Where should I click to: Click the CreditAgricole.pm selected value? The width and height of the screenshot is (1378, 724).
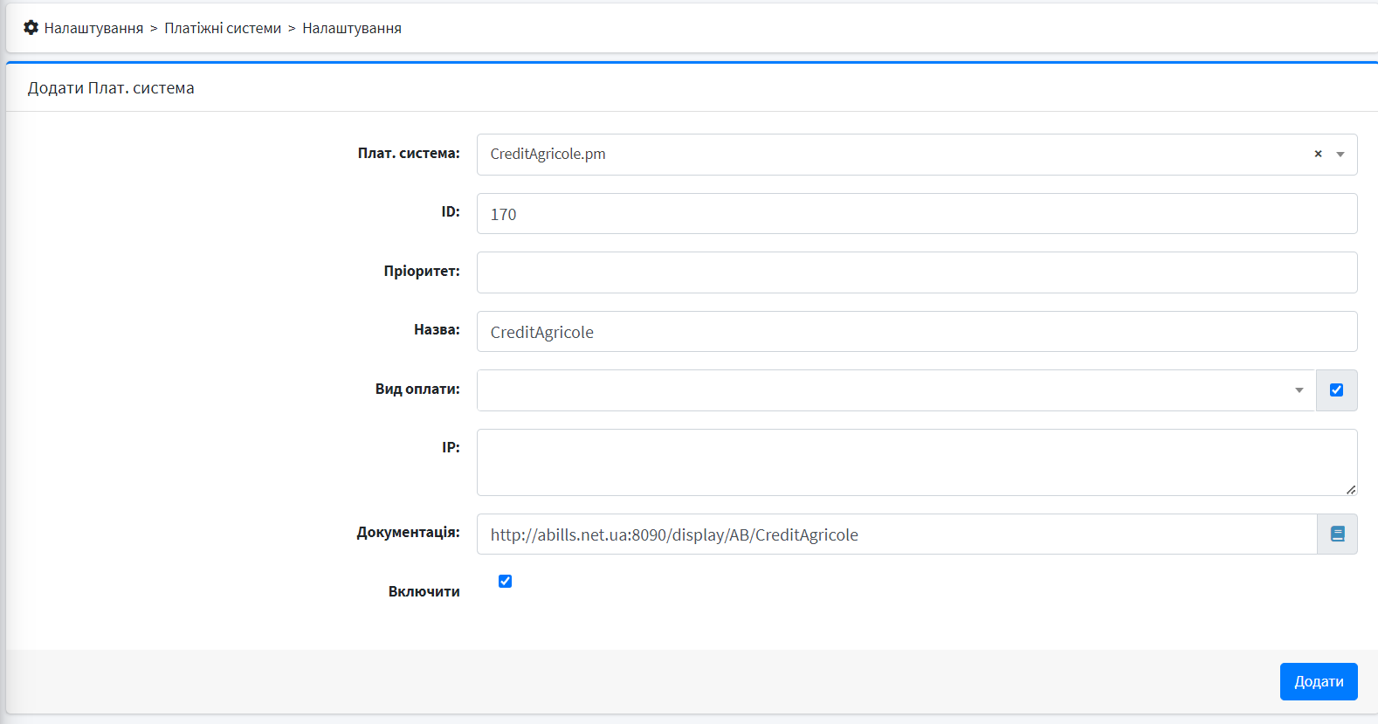click(x=548, y=154)
